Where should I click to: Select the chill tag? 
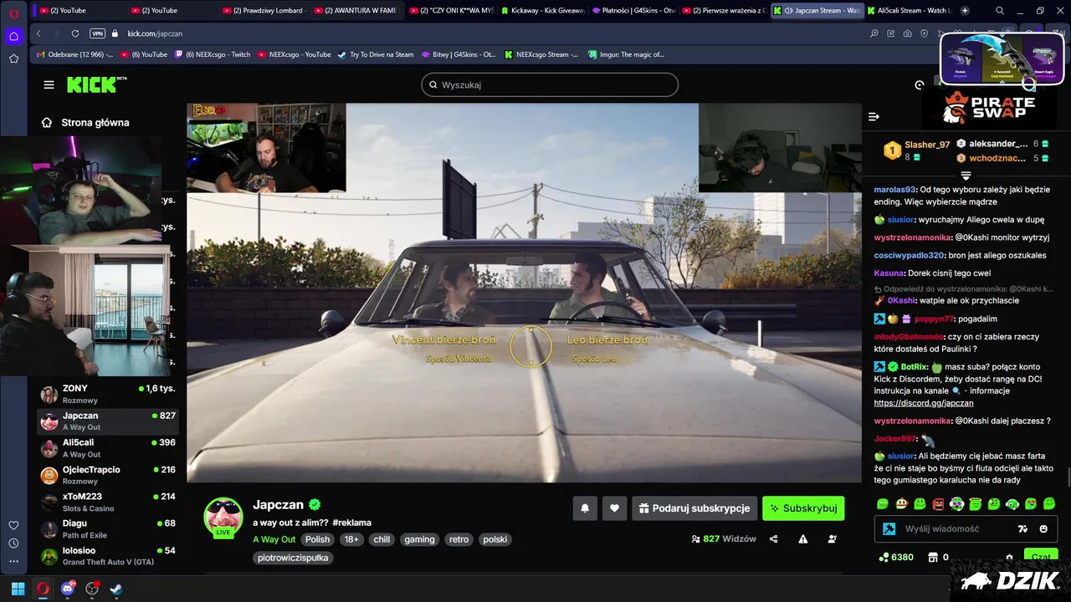(x=382, y=539)
